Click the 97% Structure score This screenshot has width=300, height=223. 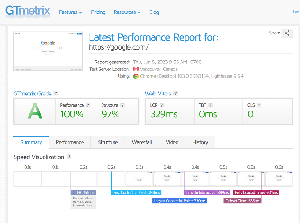[111, 114]
